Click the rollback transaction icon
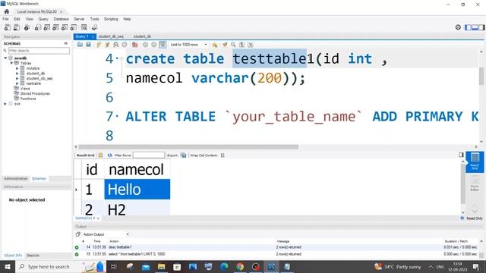 click(153, 45)
